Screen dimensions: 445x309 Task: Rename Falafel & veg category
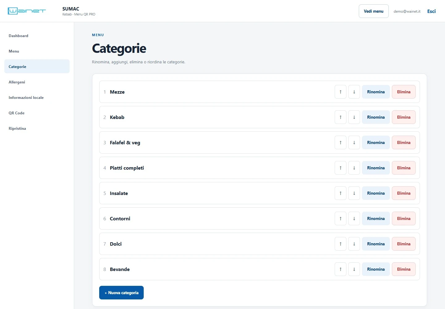376,142
